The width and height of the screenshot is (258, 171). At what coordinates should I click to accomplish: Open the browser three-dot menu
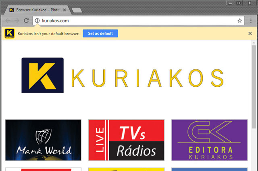click(251, 20)
